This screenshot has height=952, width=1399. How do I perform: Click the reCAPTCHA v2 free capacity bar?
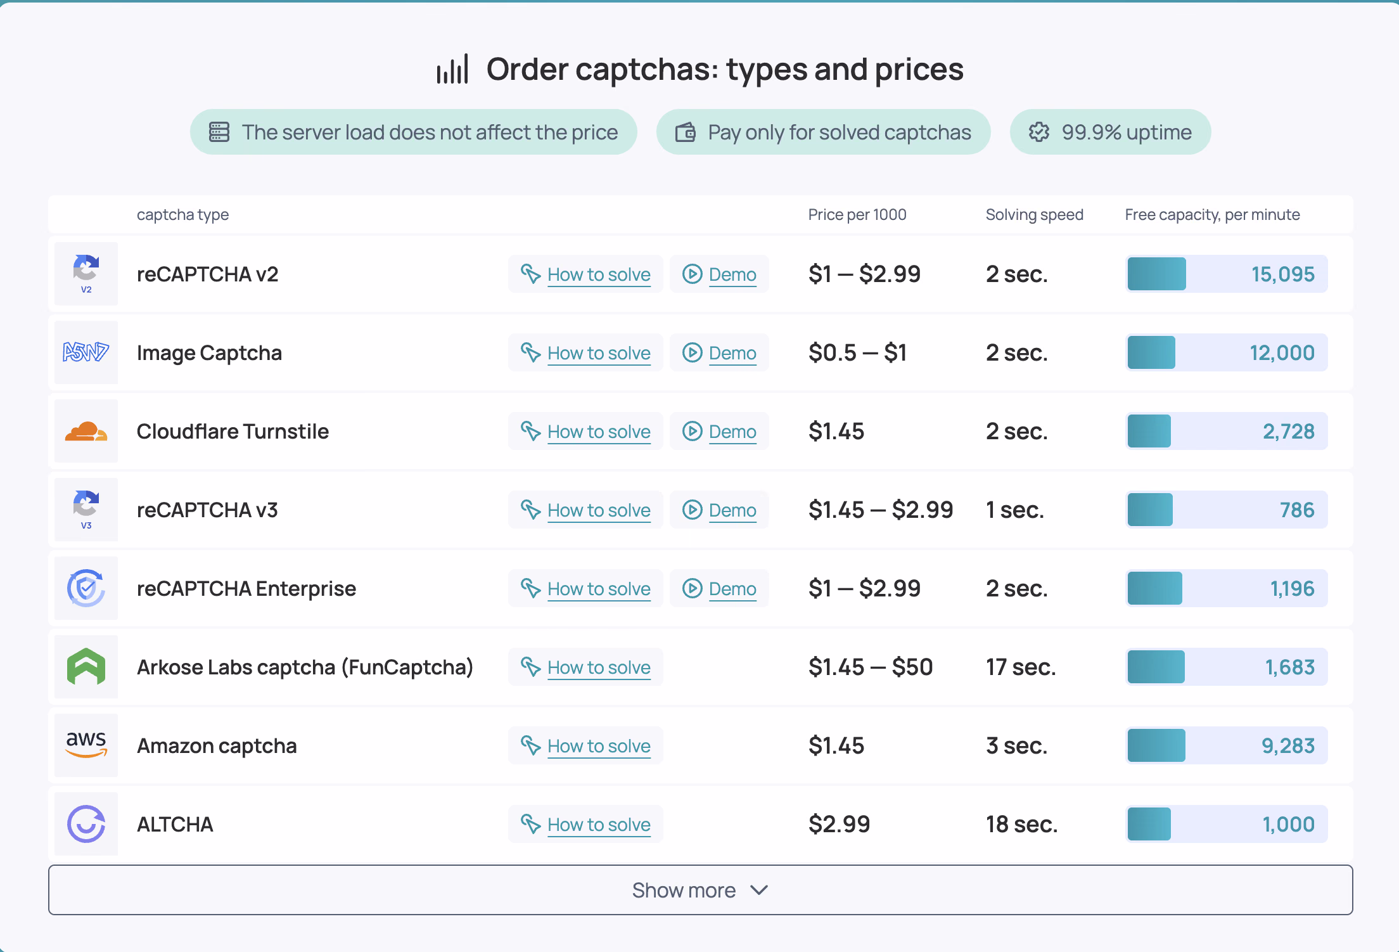(x=1227, y=274)
